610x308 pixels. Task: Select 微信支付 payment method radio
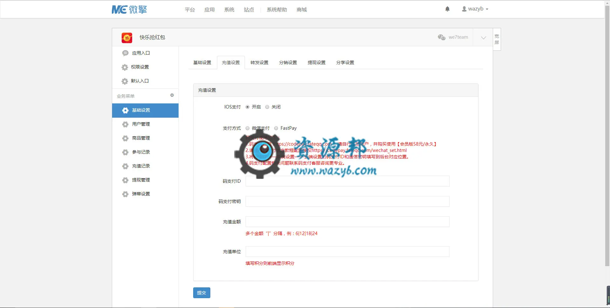point(247,128)
